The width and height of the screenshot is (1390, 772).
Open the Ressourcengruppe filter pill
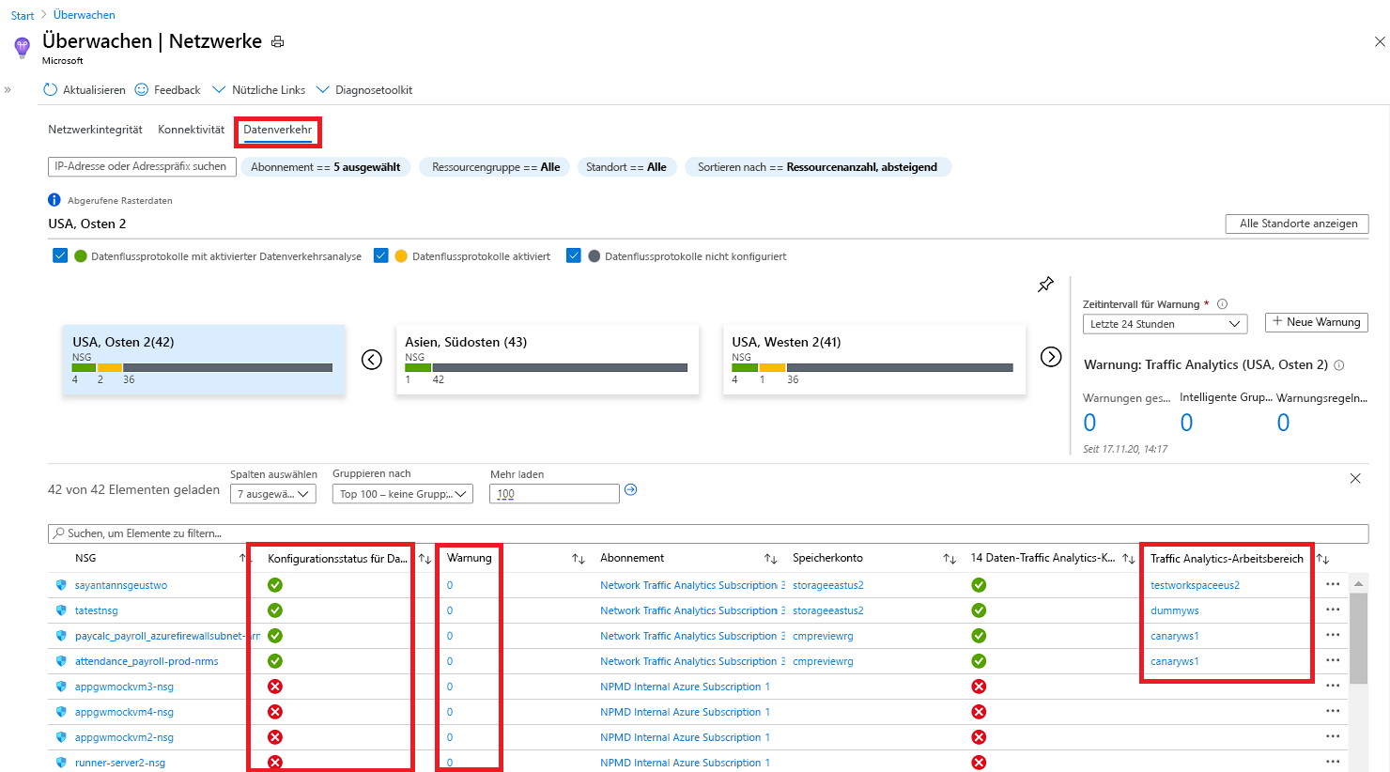tap(496, 167)
